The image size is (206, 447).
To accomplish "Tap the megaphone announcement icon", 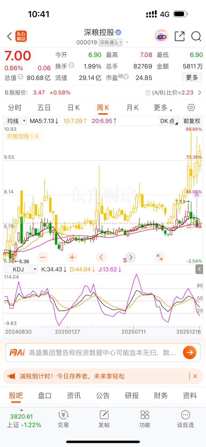I will 11,376.
